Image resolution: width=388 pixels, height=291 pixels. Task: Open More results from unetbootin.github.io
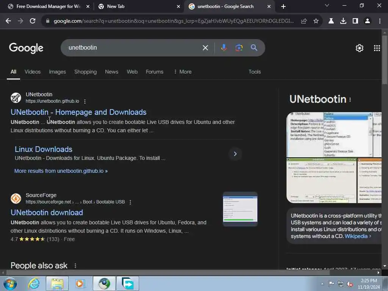point(61,171)
